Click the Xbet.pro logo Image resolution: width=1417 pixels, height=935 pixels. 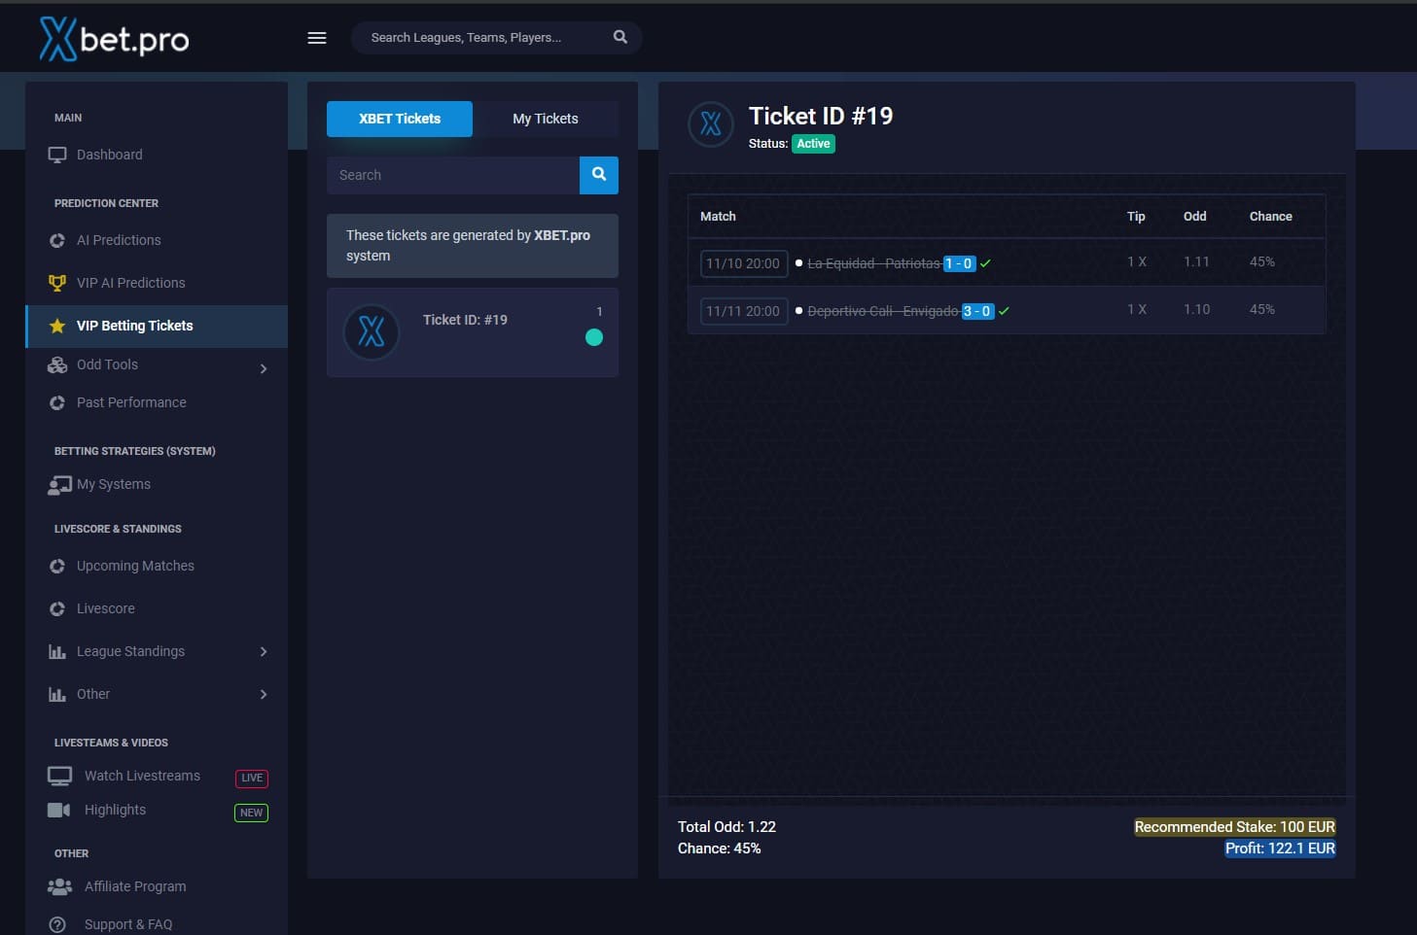(114, 39)
